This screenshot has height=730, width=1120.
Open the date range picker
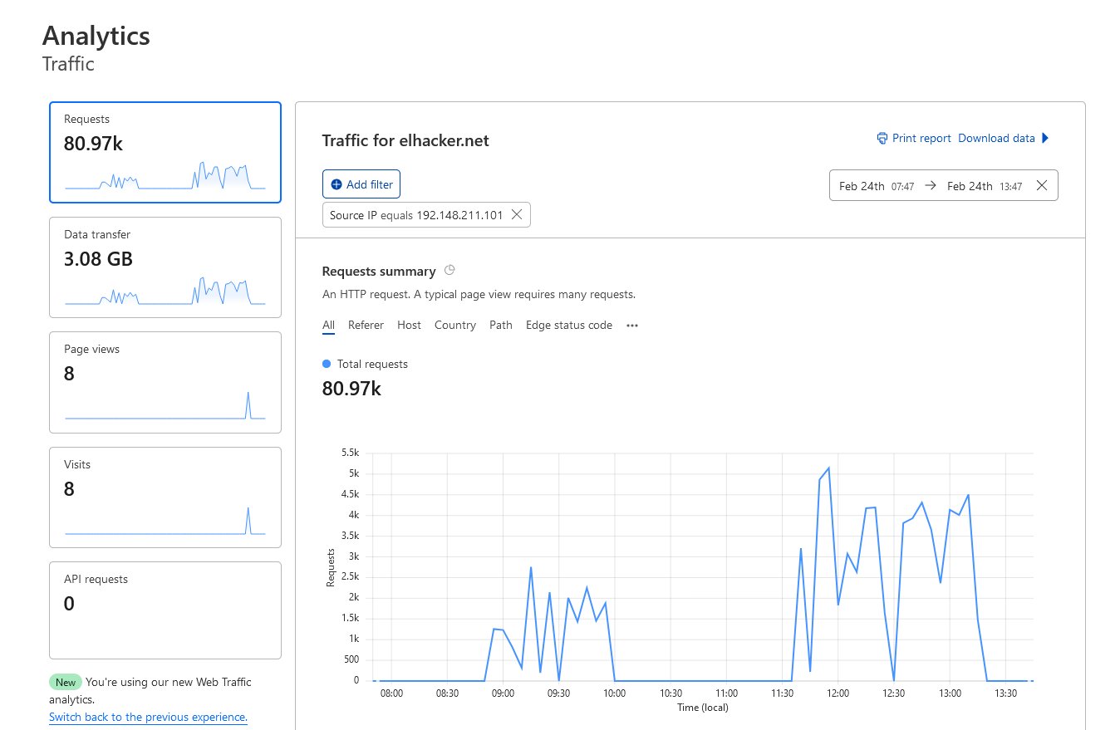click(x=943, y=185)
